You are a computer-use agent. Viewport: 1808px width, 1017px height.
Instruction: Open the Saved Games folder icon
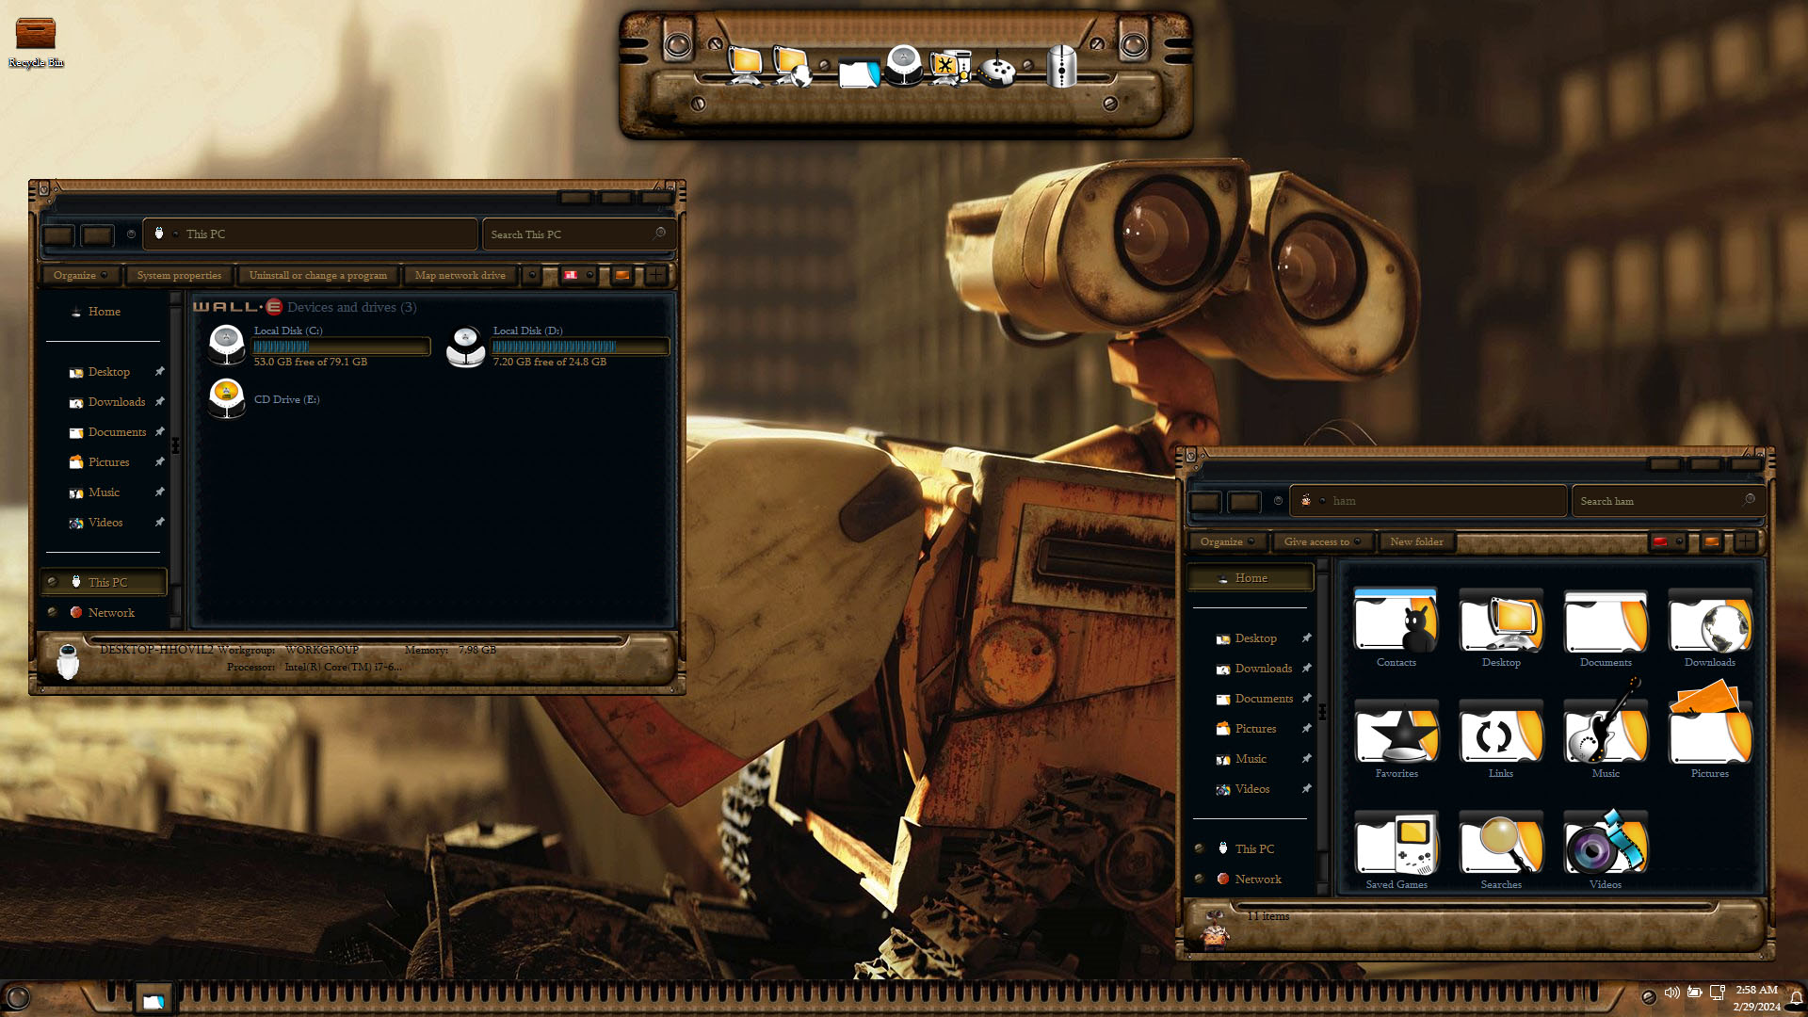point(1396,844)
